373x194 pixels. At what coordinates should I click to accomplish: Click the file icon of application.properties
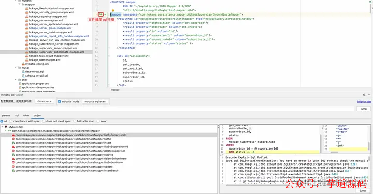pos(20,84)
